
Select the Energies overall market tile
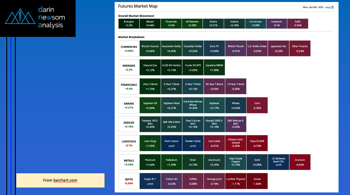[x=129, y=24]
